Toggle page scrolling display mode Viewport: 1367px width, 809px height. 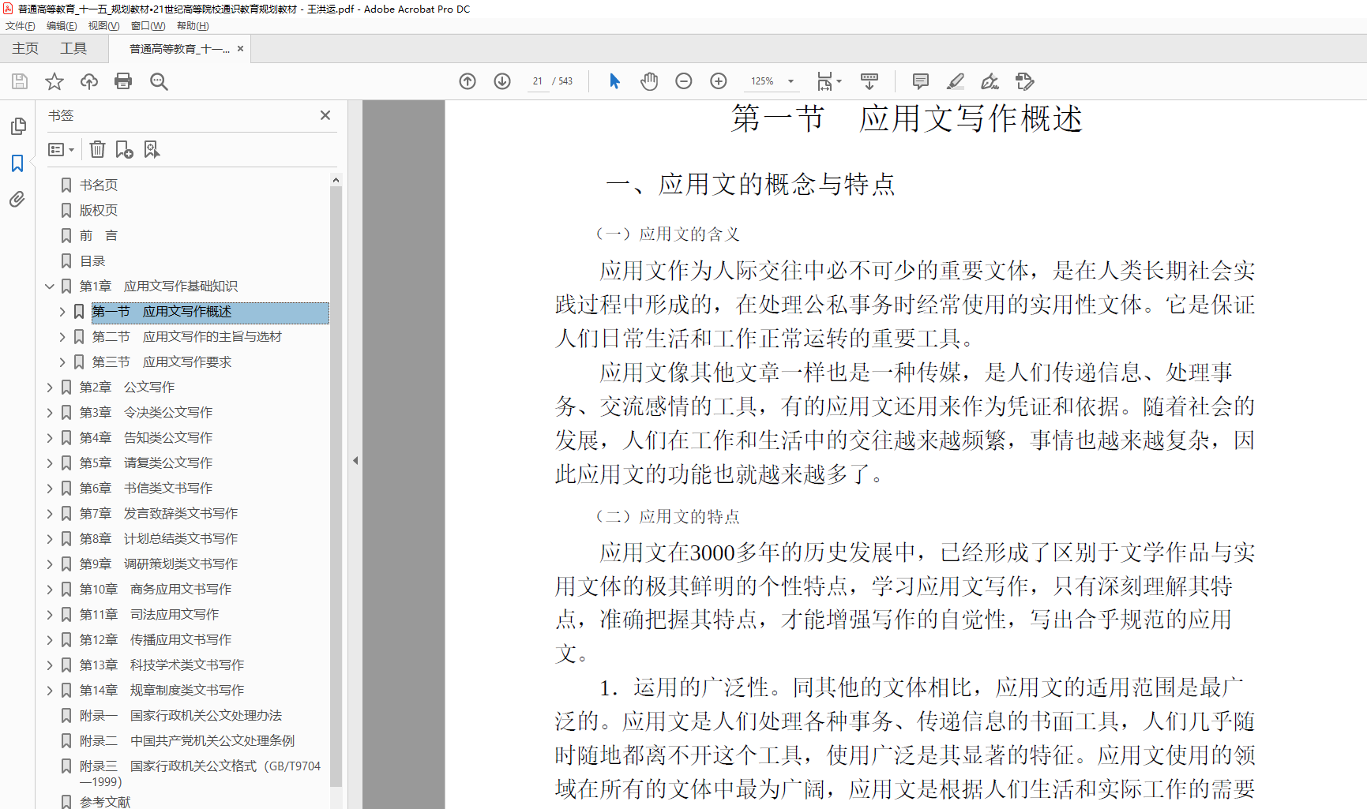(x=869, y=81)
